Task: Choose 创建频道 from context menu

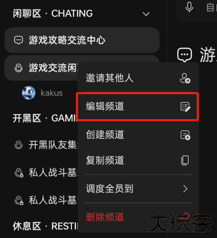Action: pyautogui.click(x=138, y=135)
